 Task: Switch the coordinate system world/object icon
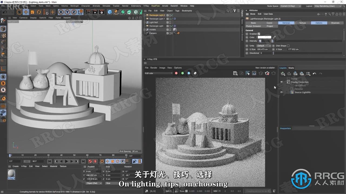[x=81, y=12]
